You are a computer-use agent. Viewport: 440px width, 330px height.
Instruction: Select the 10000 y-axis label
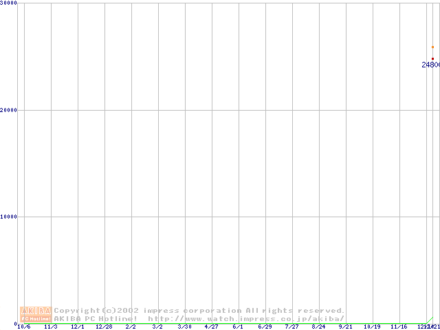(9, 217)
